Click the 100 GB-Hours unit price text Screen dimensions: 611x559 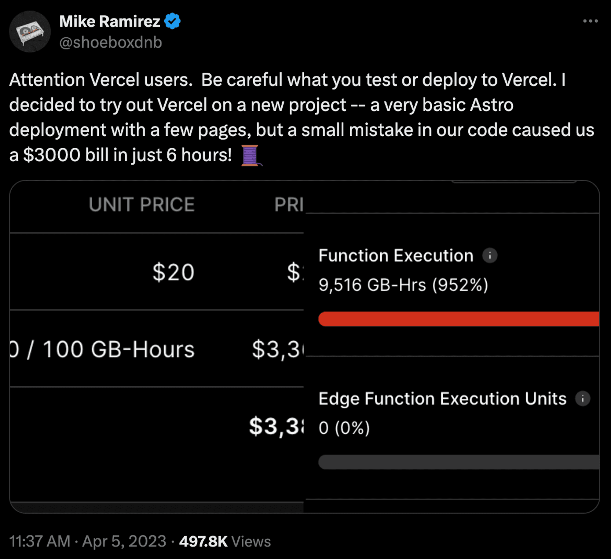coord(118,349)
